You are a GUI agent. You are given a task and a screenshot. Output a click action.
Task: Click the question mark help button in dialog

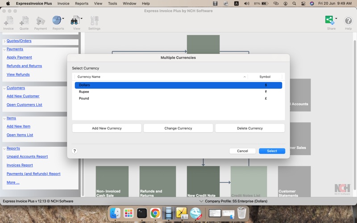(75, 151)
